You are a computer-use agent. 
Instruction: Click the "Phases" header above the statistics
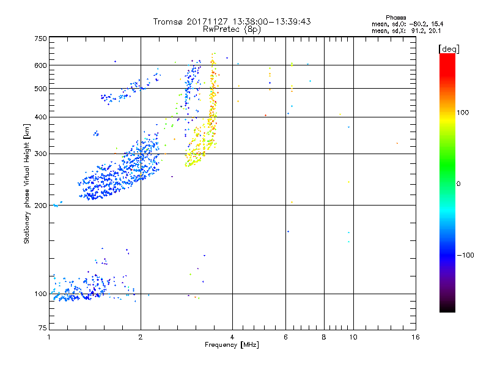(395, 18)
